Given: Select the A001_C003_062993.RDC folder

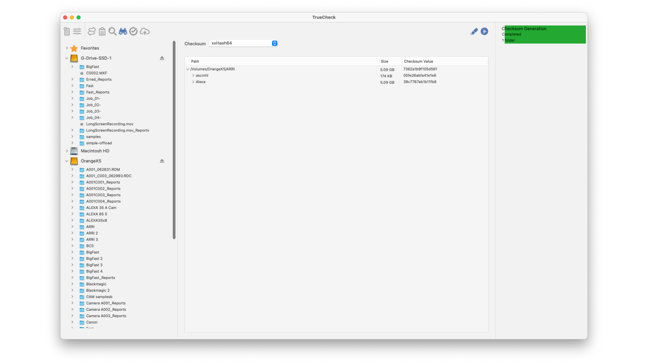Looking at the screenshot, I should [109, 176].
